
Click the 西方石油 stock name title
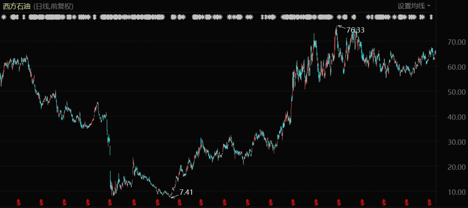click(16, 6)
